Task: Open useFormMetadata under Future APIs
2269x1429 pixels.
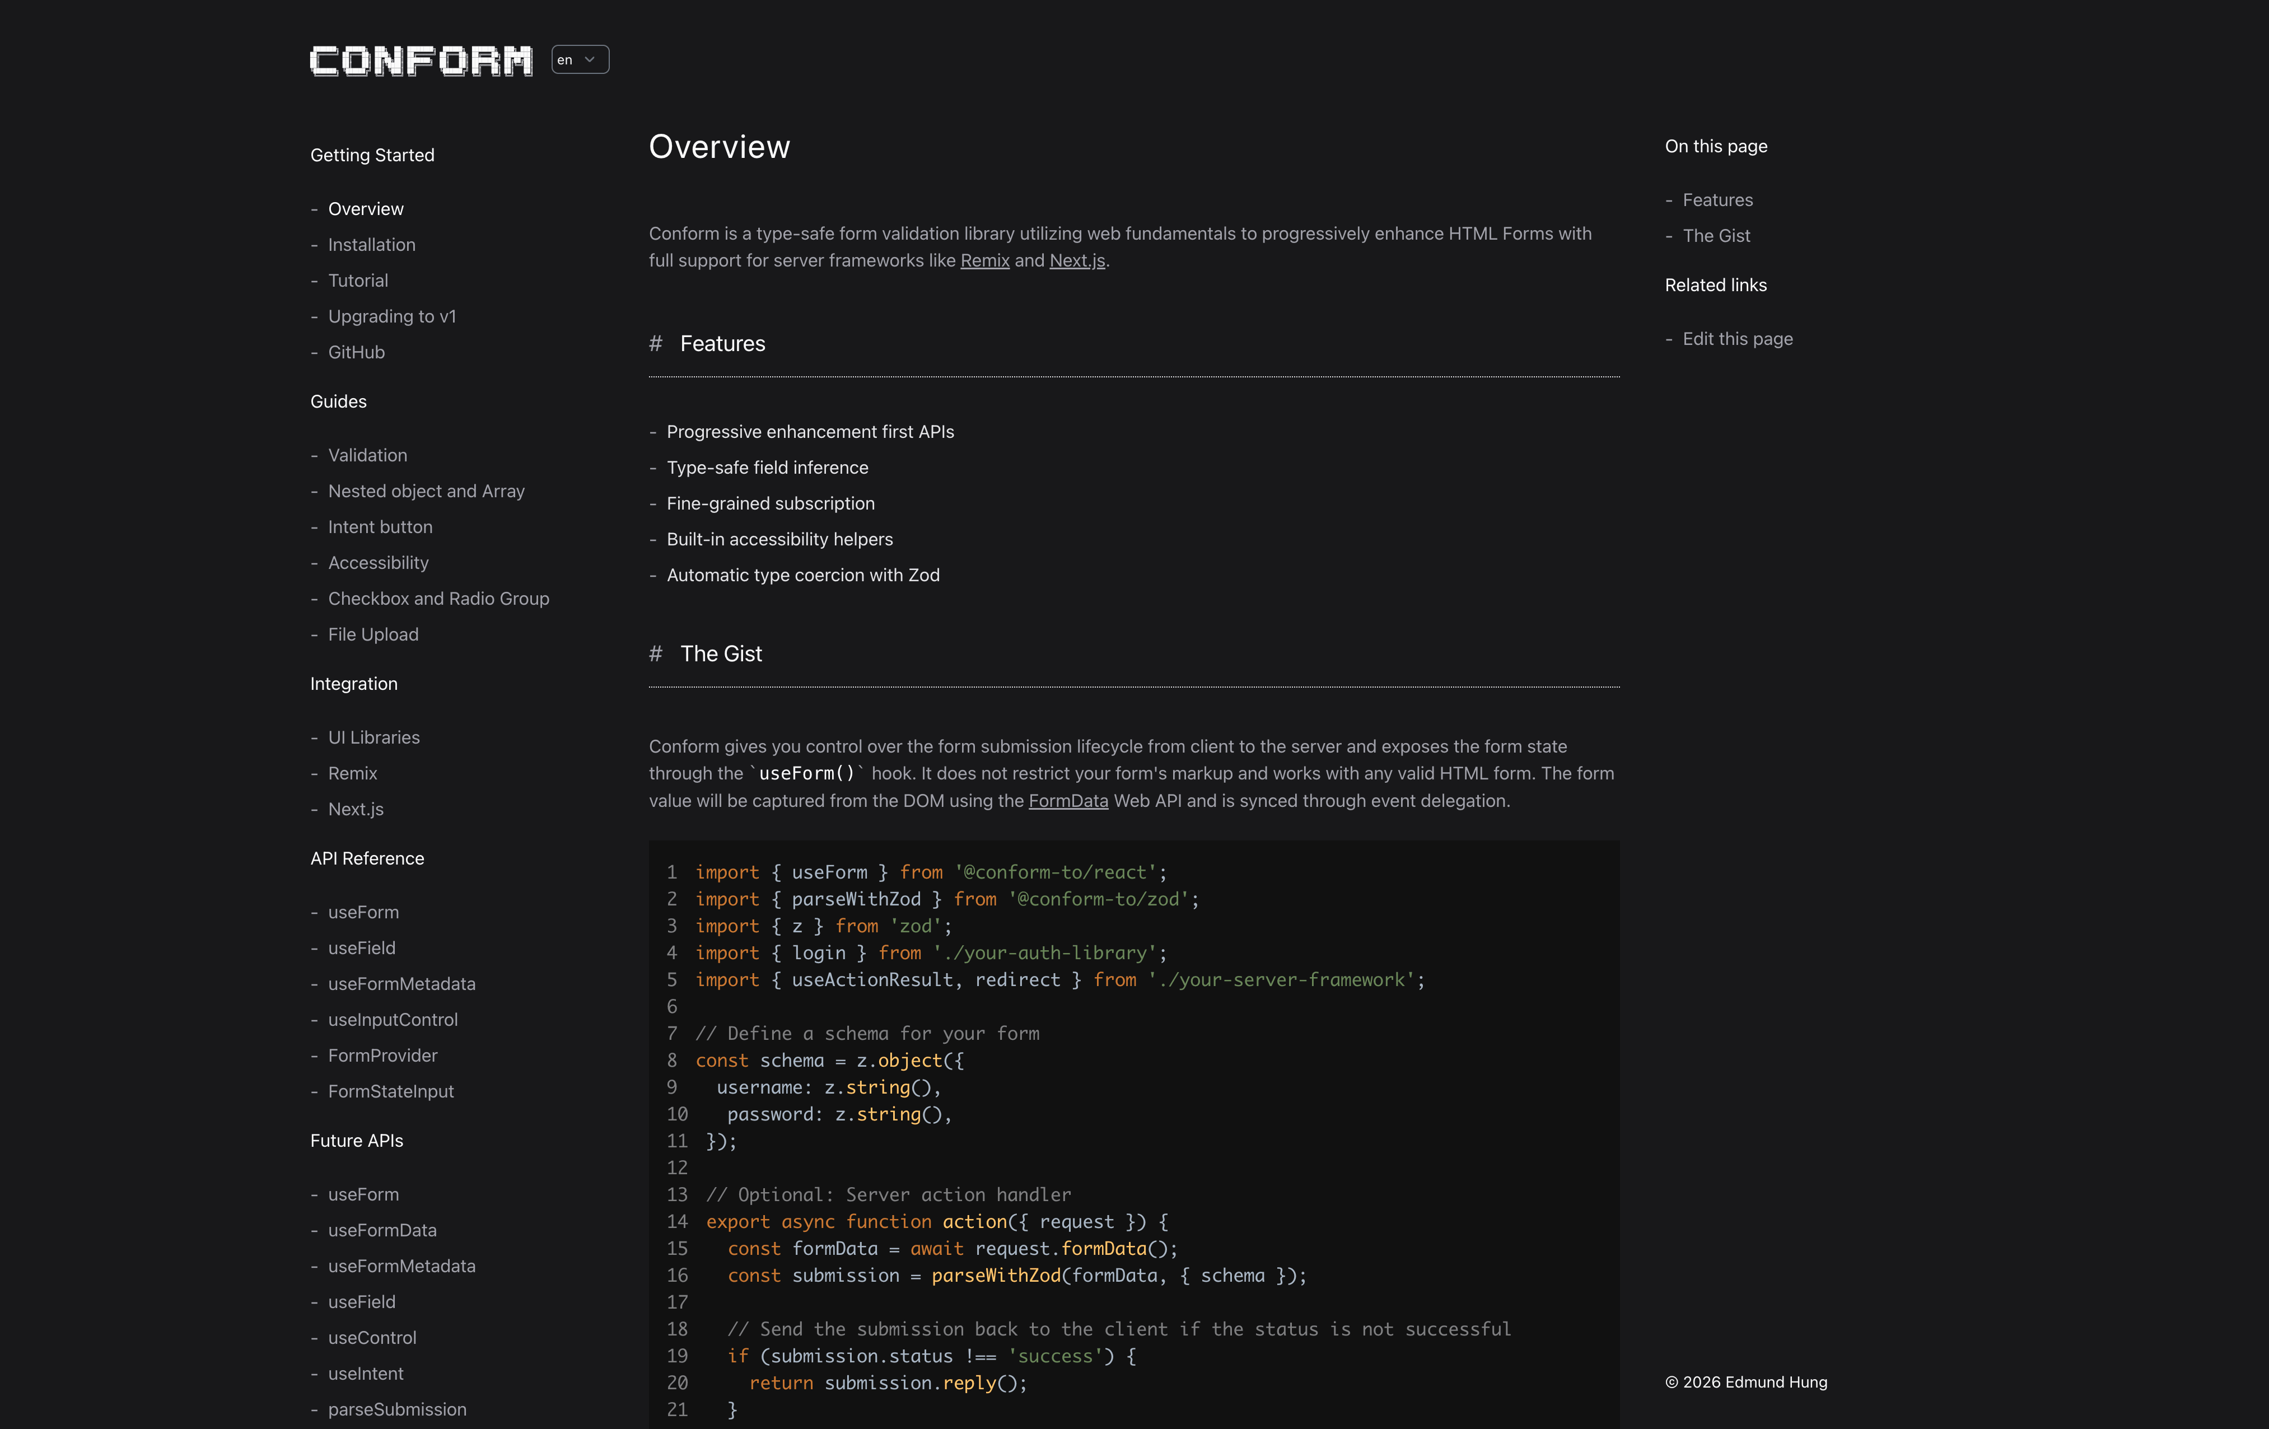Action: [401, 1265]
